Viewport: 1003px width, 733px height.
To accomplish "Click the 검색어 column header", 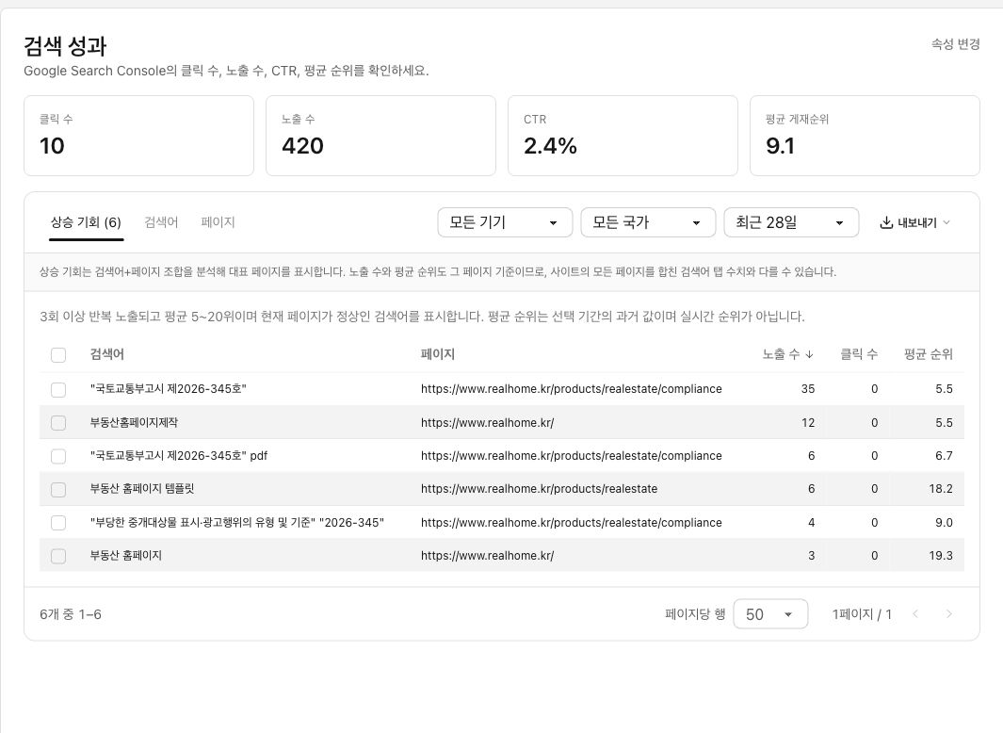I will (106, 354).
